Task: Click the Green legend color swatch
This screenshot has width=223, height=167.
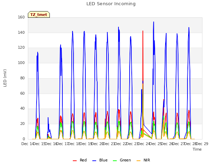Action: 115,161
